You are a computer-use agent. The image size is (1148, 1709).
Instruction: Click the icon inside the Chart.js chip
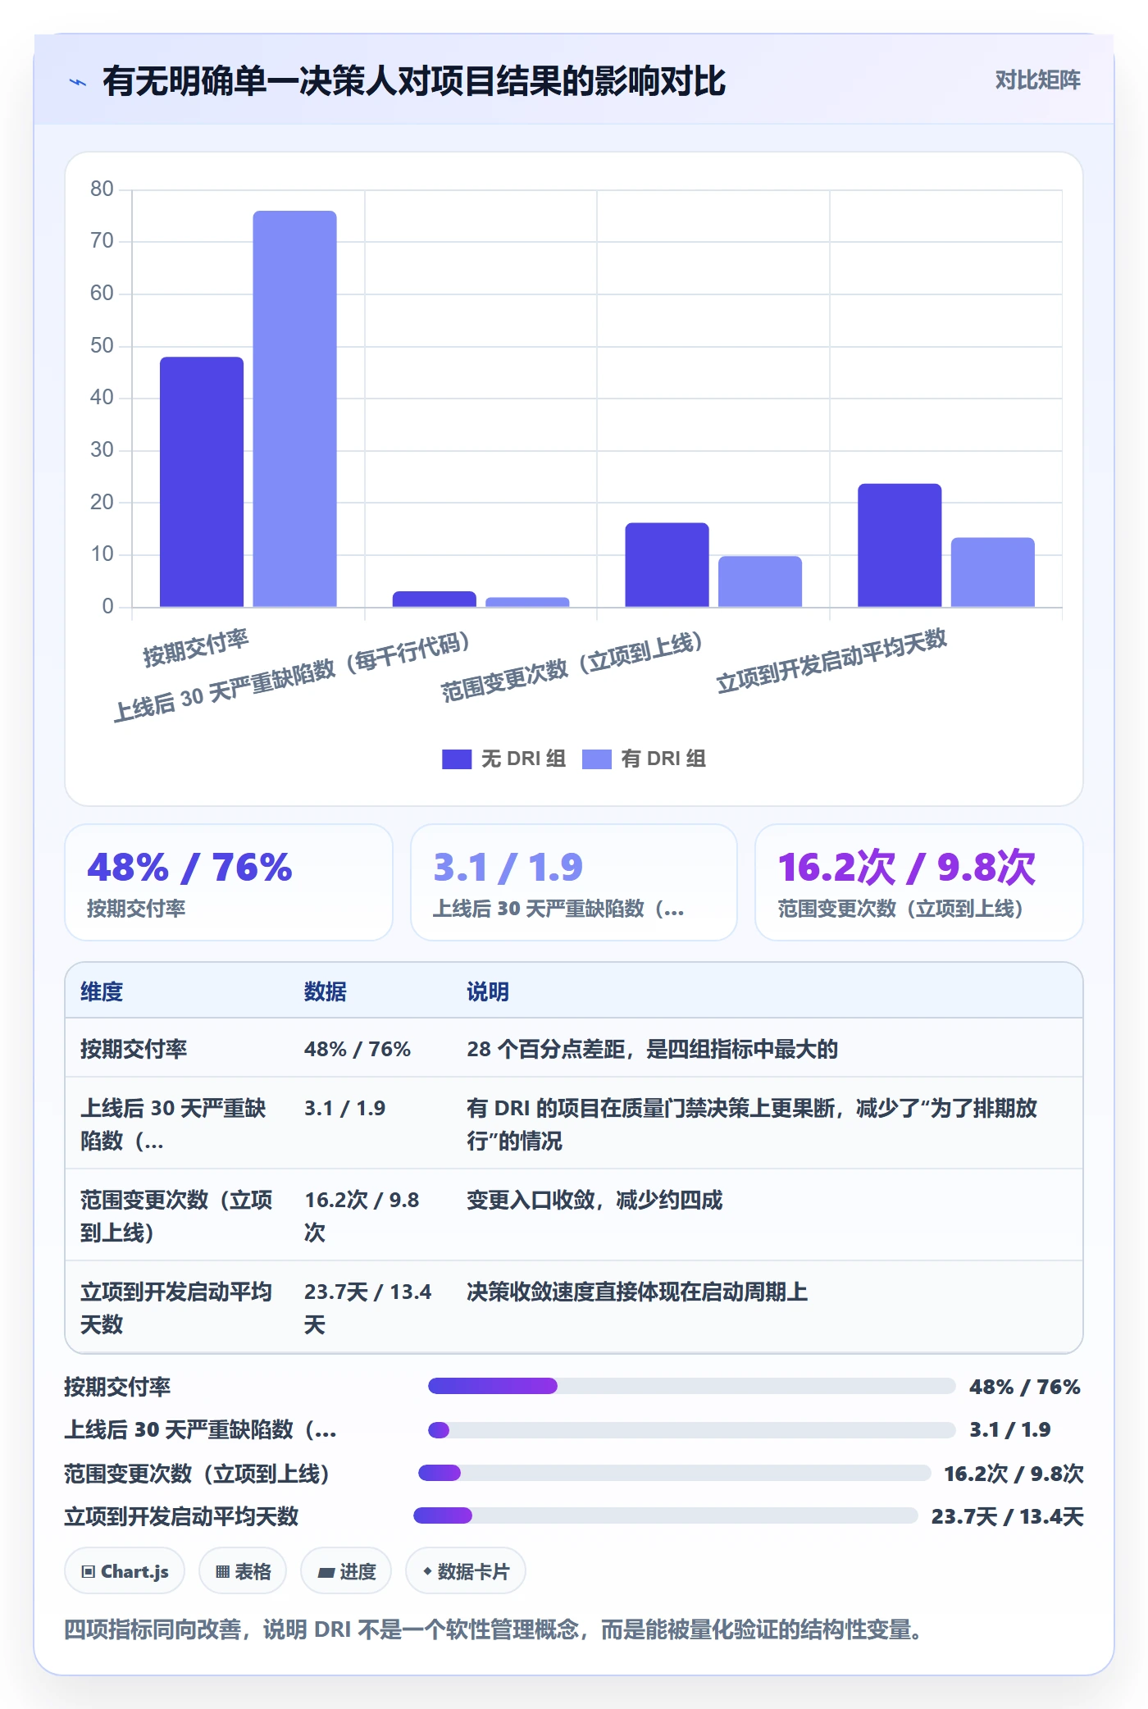click(x=89, y=1572)
